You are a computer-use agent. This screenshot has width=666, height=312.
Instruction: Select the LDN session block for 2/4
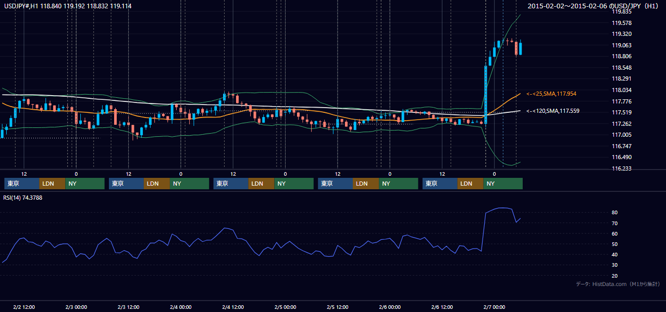click(262, 184)
